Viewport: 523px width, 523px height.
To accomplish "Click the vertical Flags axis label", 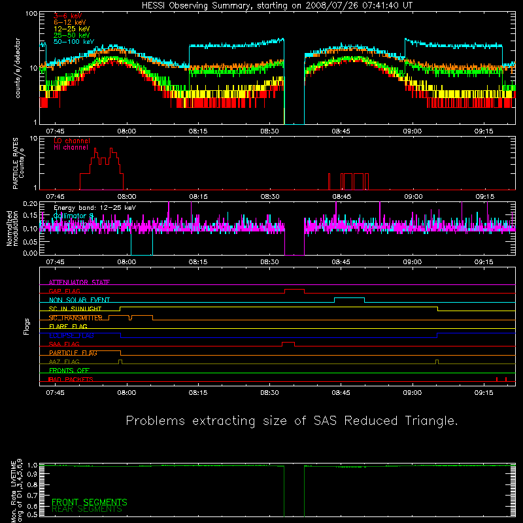I will 27,326.
